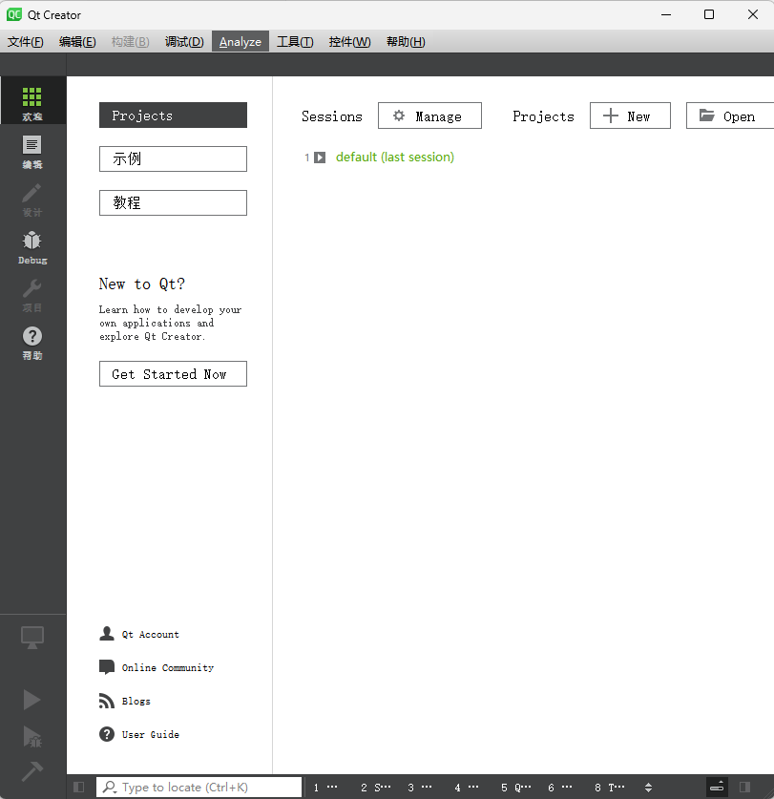Open output pane 5 Q... in status bar
Viewport: 774px width, 799px height.
coord(516,788)
